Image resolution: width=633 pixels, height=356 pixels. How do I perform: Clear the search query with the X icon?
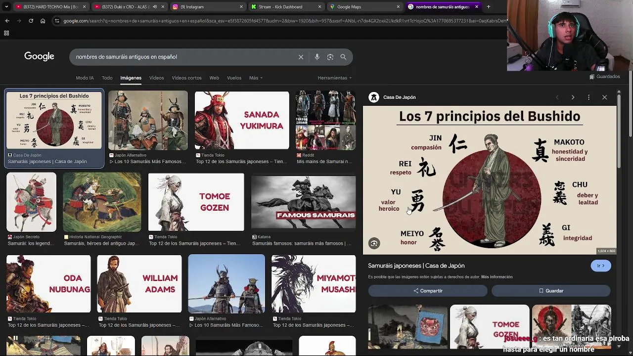click(301, 57)
